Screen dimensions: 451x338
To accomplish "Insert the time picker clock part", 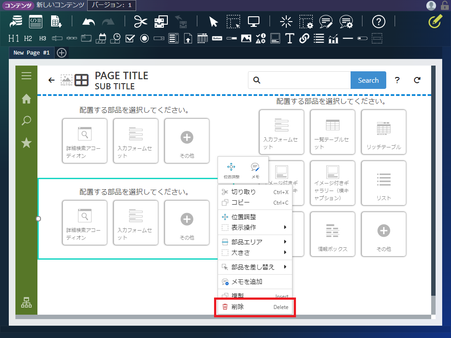I will point(115,38).
